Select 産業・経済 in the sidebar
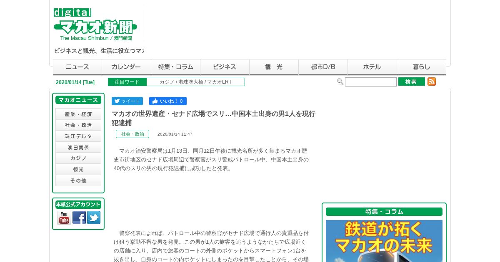This screenshot has height=262, width=500. (x=78, y=114)
